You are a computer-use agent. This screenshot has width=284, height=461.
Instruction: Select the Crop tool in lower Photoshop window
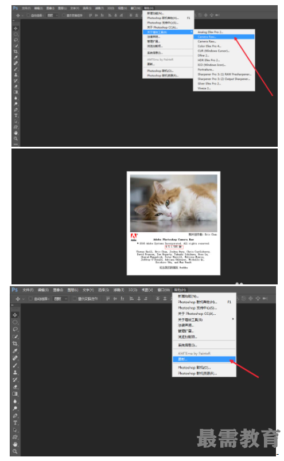coord(15,343)
